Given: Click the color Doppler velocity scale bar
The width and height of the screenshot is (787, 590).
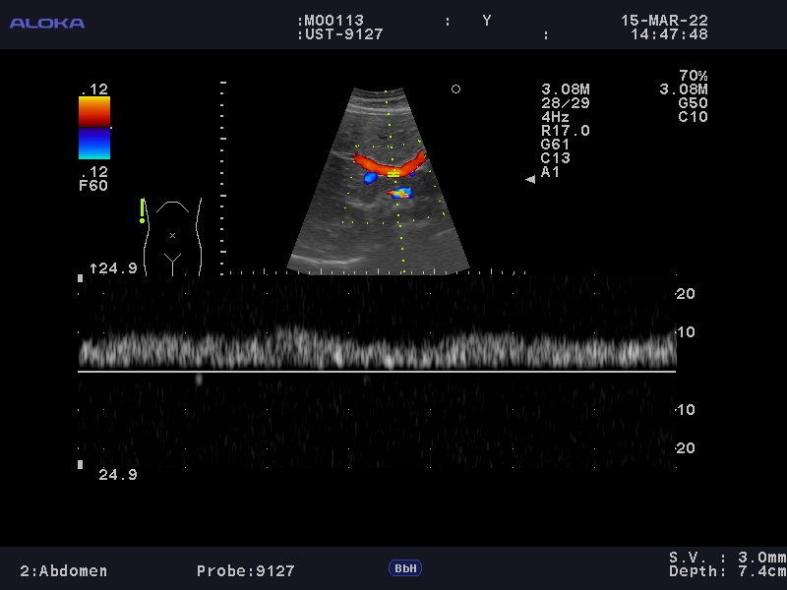Looking at the screenshot, I should coord(94,128).
